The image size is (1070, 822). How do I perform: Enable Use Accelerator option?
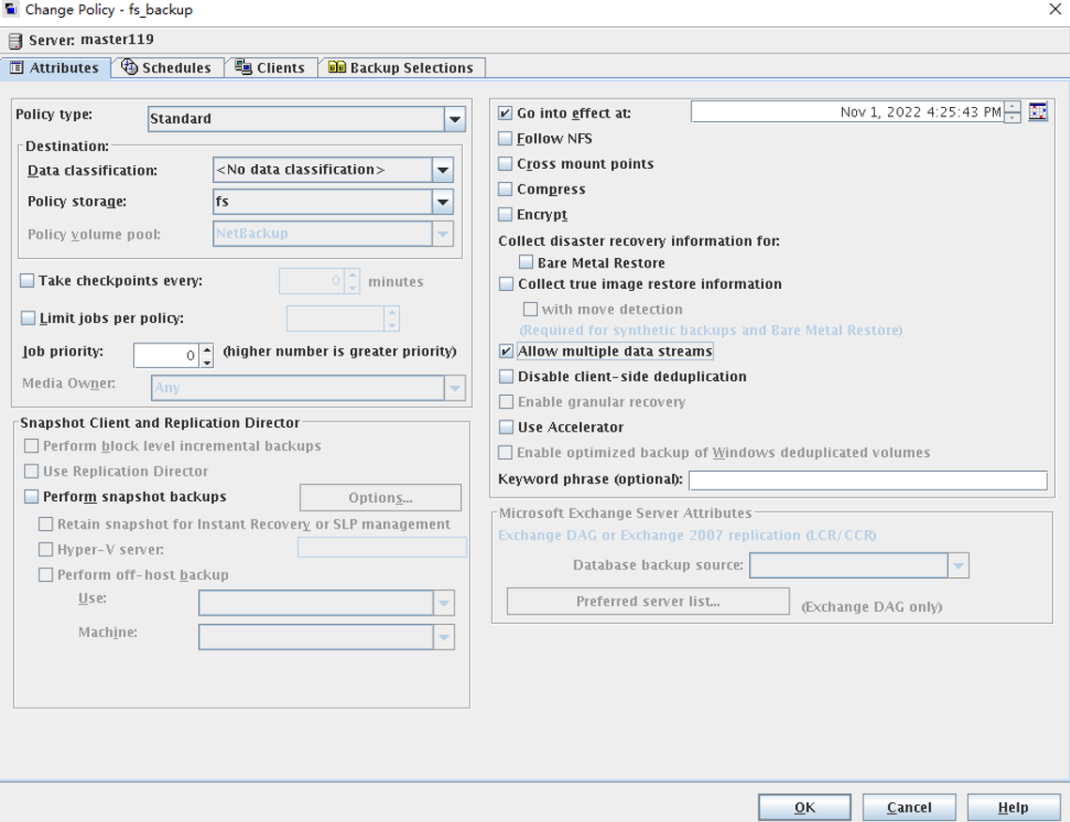pyautogui.click(x=506, y=427)
